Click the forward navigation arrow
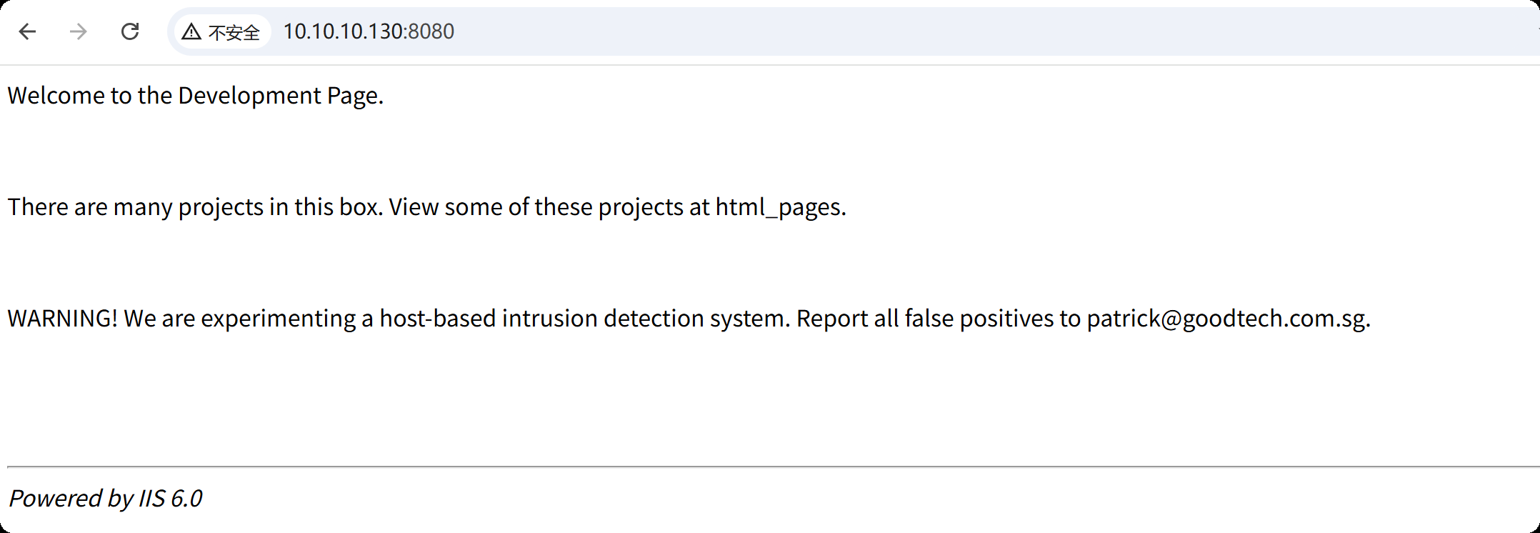Viewport: 1540px width, 533px height. click(x=79, y=31)
